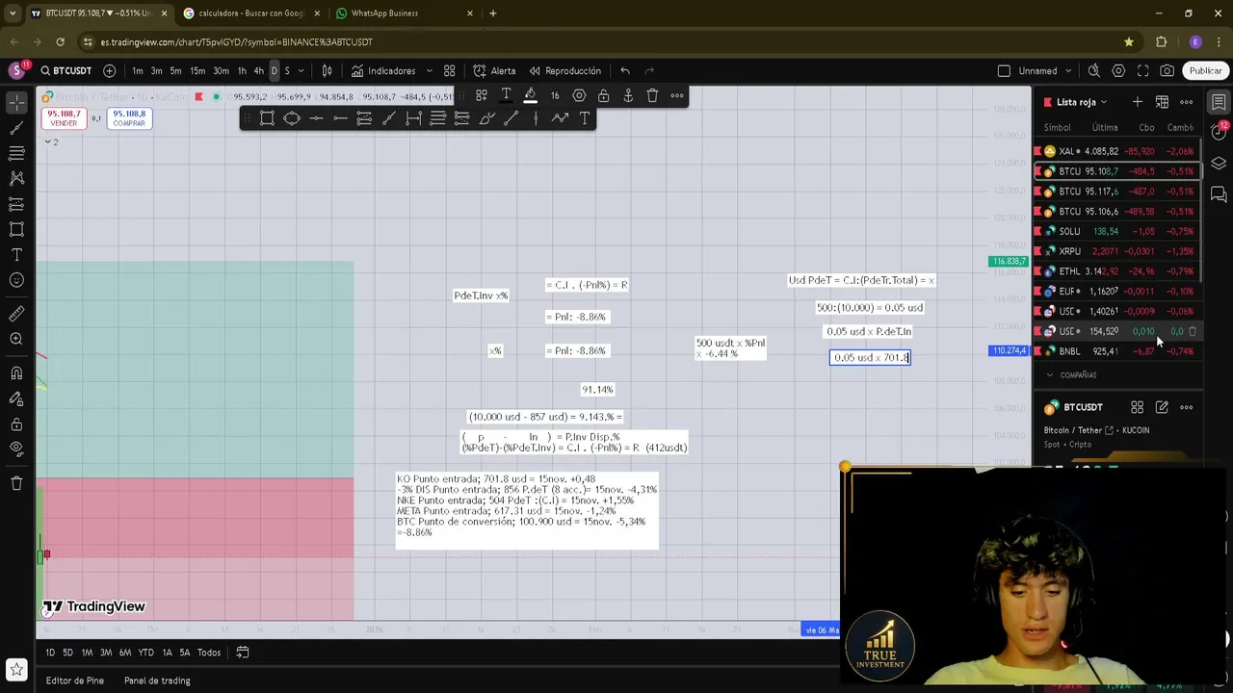The image size is (1233, 693).
Task: Select the ruler measure tool
Action: tap(16, 314)
